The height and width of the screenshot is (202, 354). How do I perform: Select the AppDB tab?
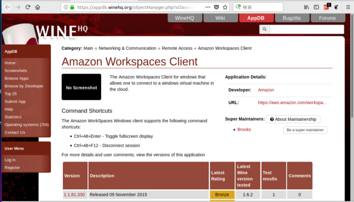[256, 18]
